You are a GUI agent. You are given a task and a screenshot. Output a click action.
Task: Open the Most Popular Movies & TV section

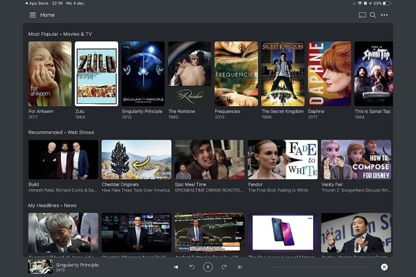tap(60, 34)
